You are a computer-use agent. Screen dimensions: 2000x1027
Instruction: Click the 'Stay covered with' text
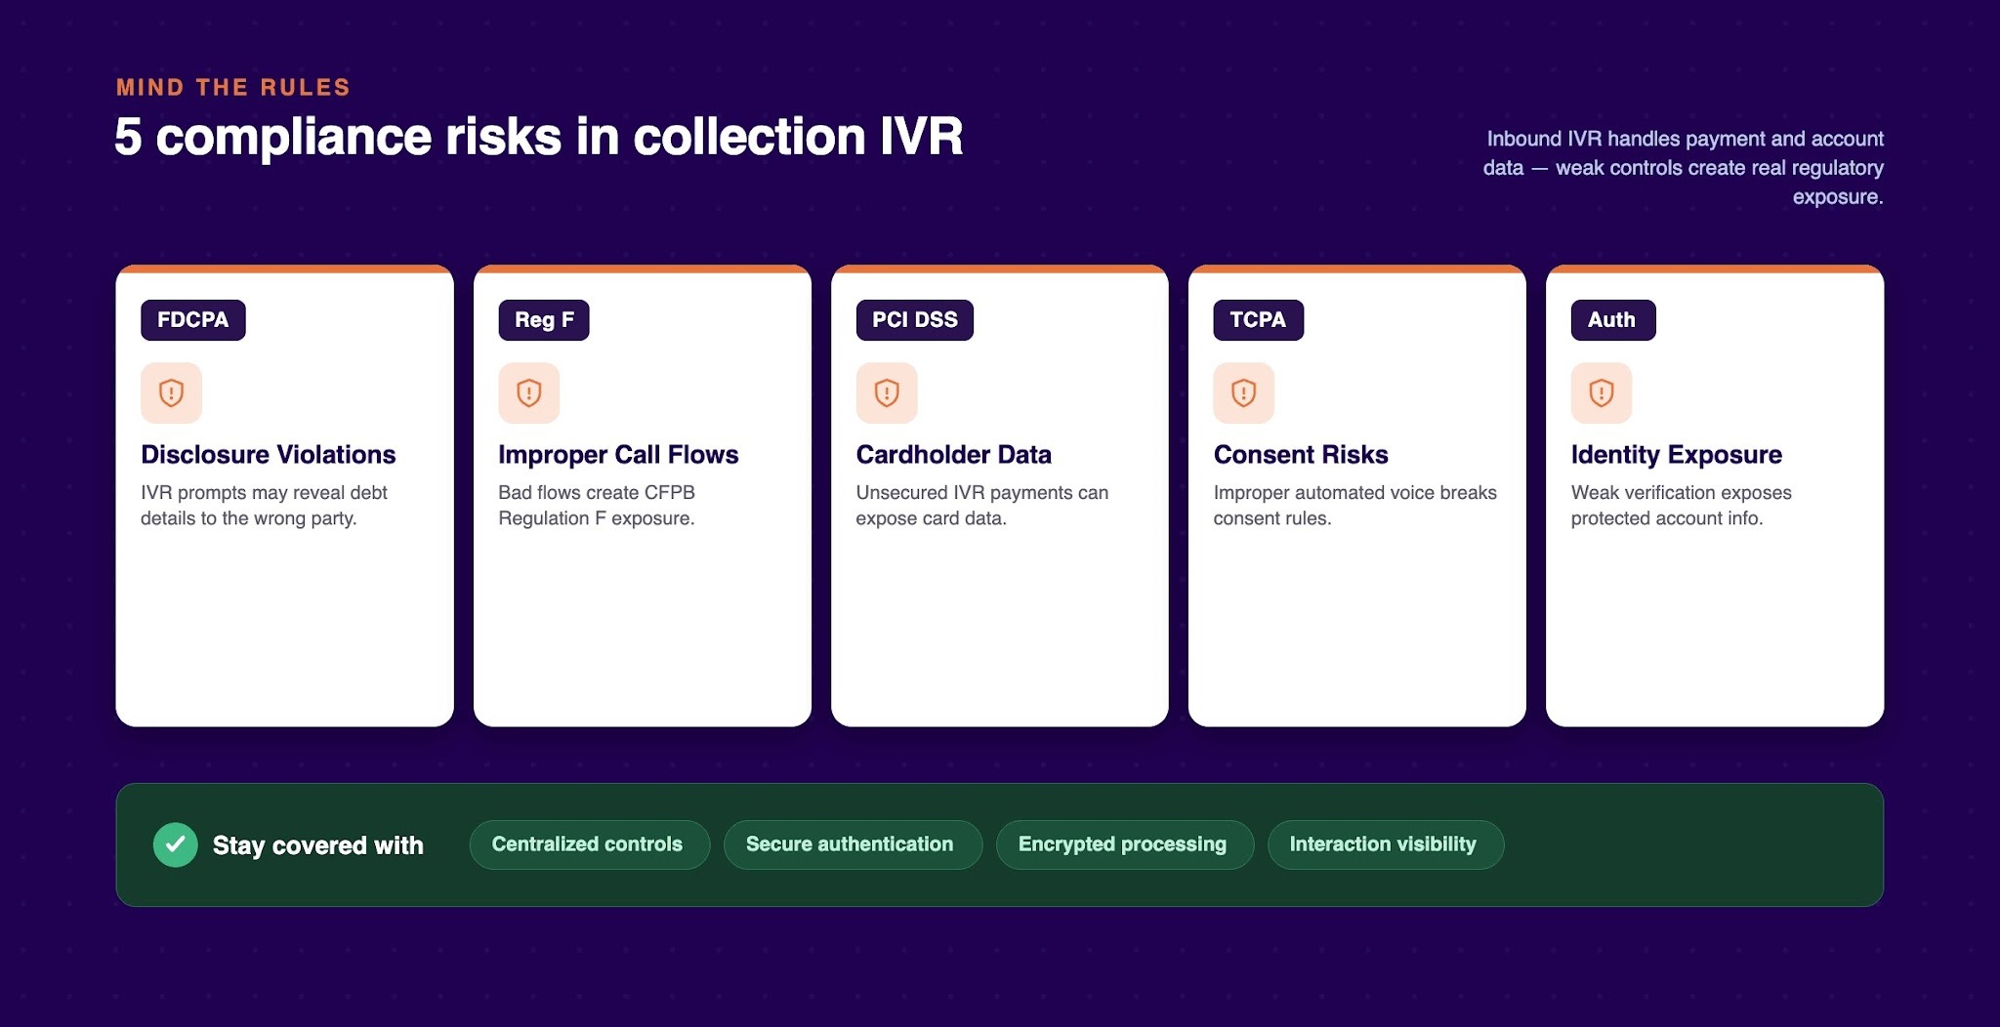pyautogui.click(x=318, y=845)
